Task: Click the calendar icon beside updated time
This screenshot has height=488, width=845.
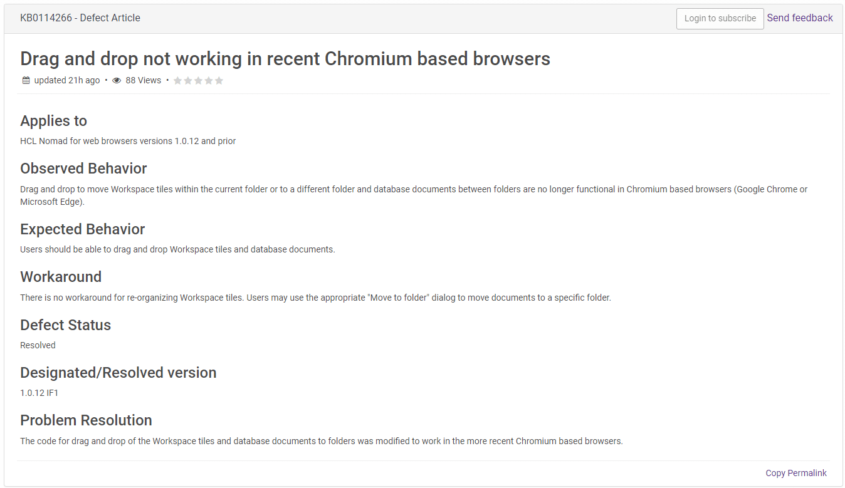Action: click(x=26, y=80)
